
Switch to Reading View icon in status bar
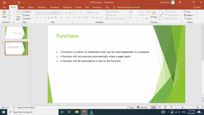165,107
